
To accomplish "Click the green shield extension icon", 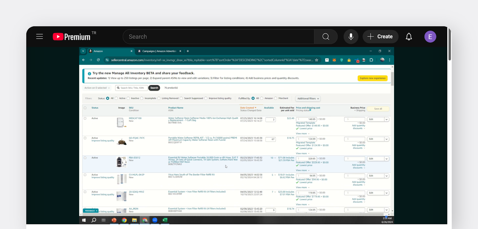I will point(342,60).
